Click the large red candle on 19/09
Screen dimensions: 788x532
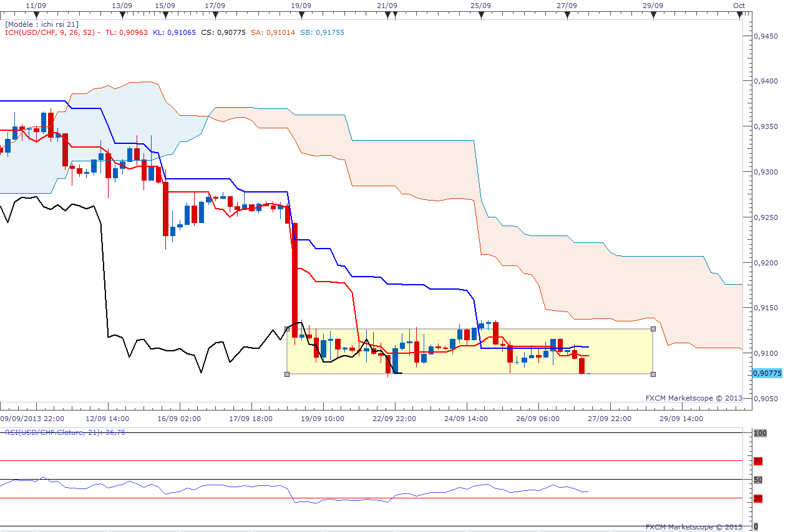pyautogui.click(x=294, y=280)
